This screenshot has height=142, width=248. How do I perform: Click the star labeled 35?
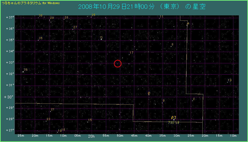(38, 40)
